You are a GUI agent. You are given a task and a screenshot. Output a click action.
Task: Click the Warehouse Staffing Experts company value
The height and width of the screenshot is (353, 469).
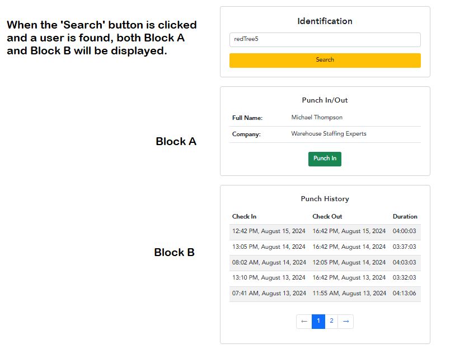tap(329, 133)
